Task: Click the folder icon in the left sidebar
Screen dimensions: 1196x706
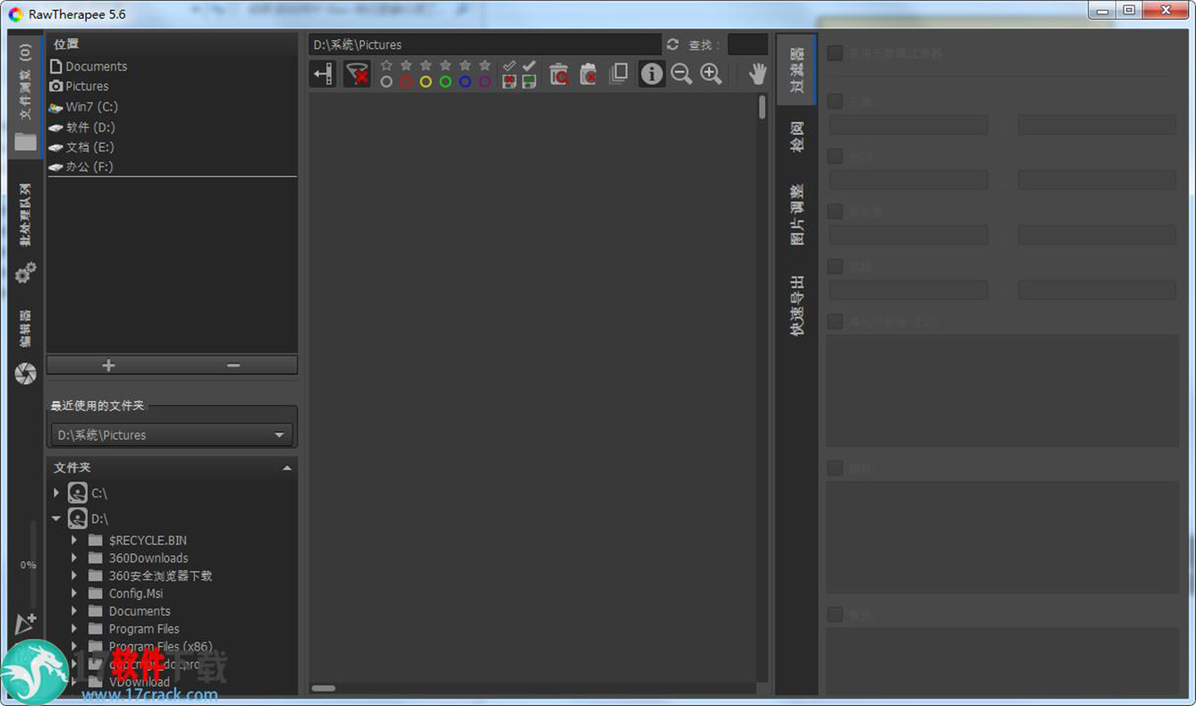Action: (x=26, y=142)
